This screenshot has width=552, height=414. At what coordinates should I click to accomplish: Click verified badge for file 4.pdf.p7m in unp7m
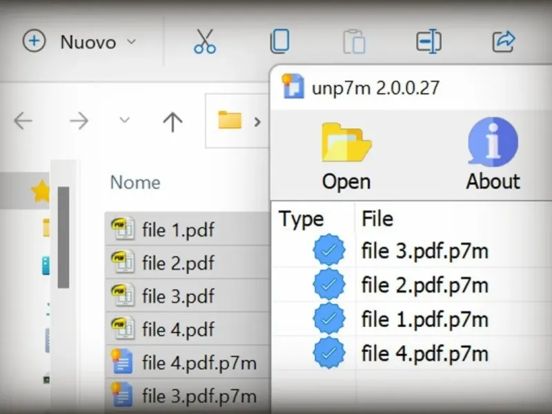point(329,353)
